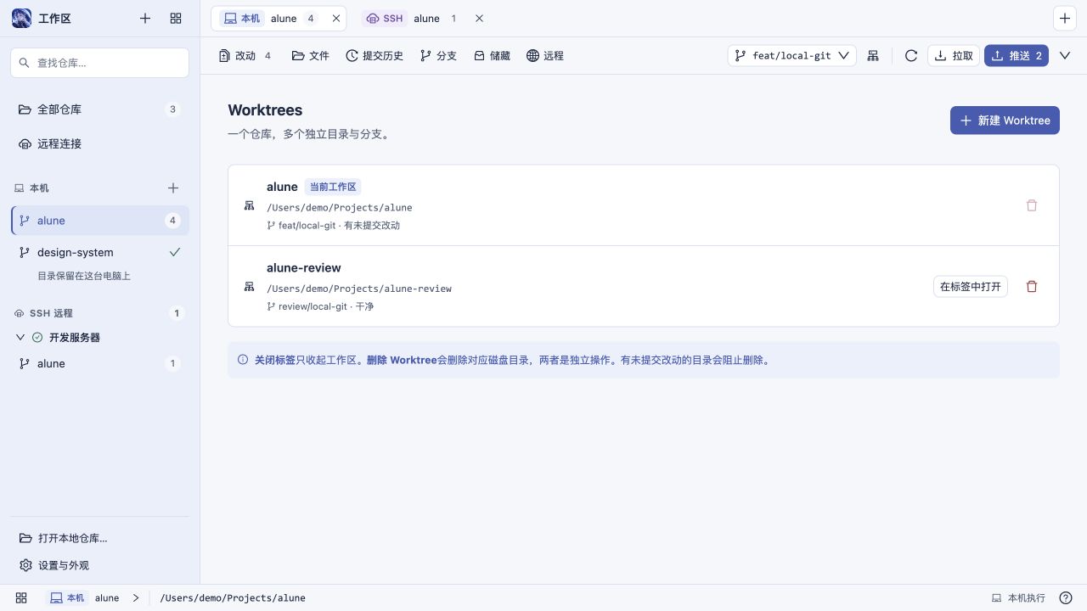Open the 远程 remotes tab
1087x611 pixels.
point(545,56)
